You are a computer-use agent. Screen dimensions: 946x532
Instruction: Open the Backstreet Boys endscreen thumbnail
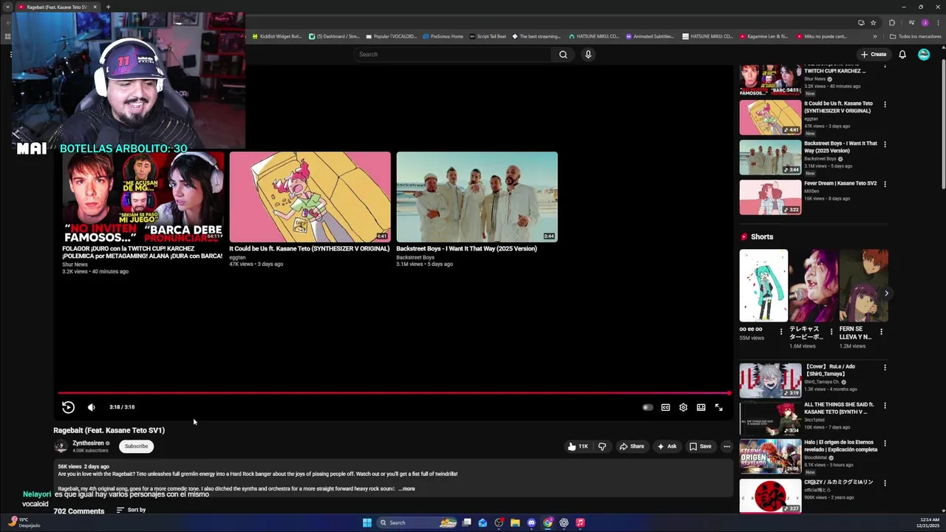pyautogui.click(x=477, y=197)
